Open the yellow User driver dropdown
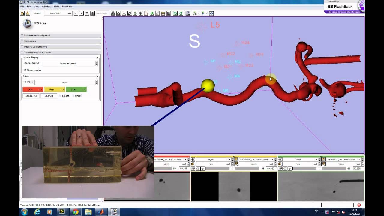This screenshot has height=216, width=384. (54, 89)
